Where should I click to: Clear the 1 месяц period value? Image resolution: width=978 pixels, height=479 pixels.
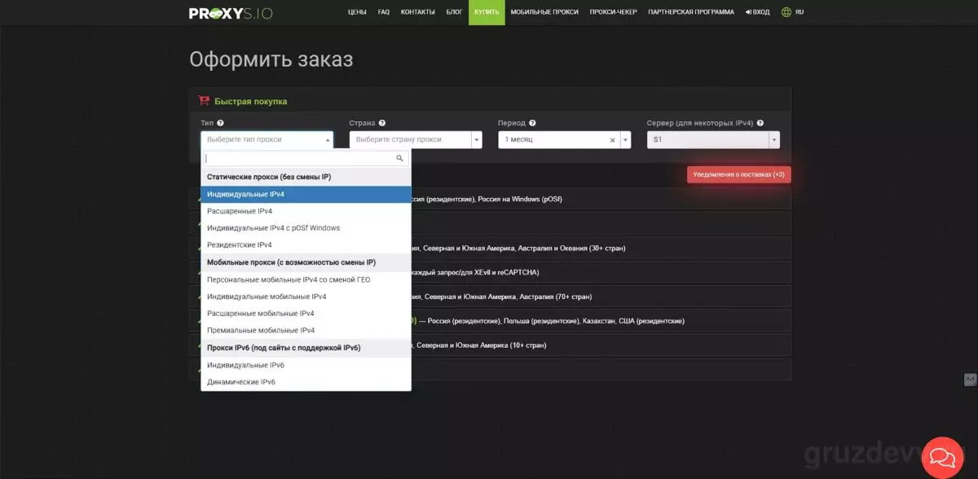click(x=613, y=140)
